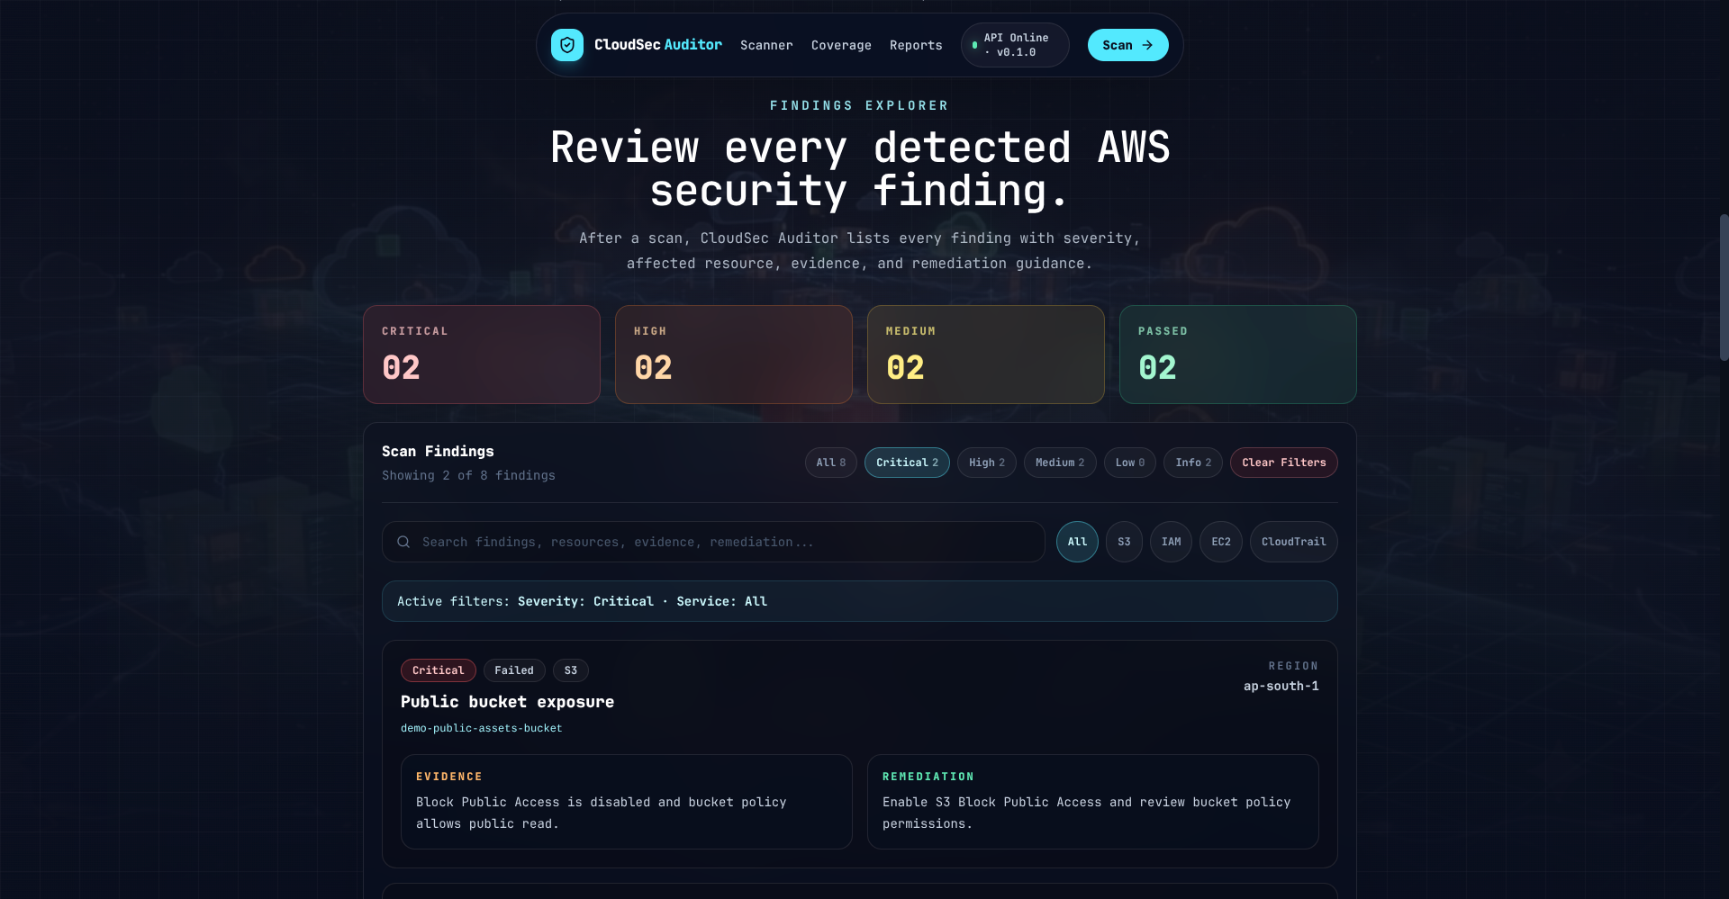The image size is (1729, 899).
Task: Click the Critical badge on Public bucket exposure
Action: (x=439, y=670)
